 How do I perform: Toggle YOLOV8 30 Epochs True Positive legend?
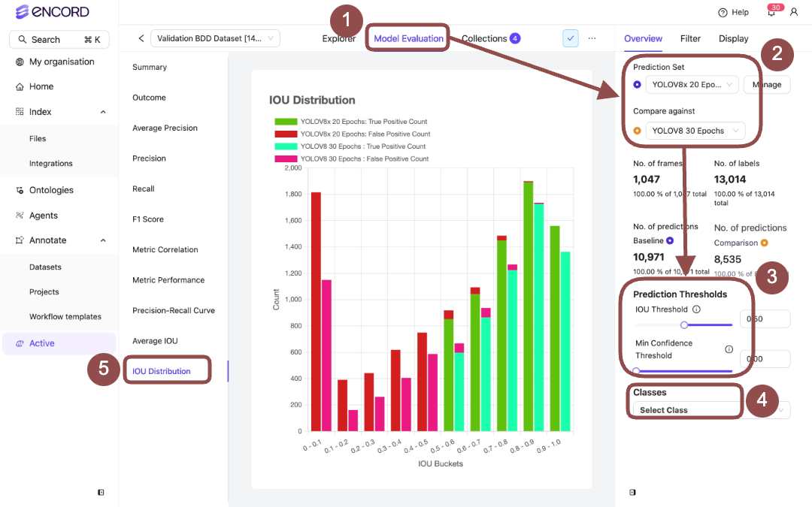(x=350, y=147)
